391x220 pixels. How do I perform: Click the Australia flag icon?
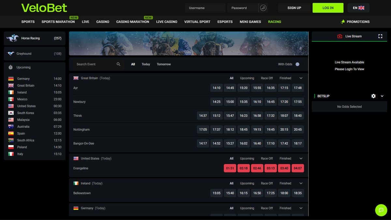pyautogui.click(x=11, y=126)
